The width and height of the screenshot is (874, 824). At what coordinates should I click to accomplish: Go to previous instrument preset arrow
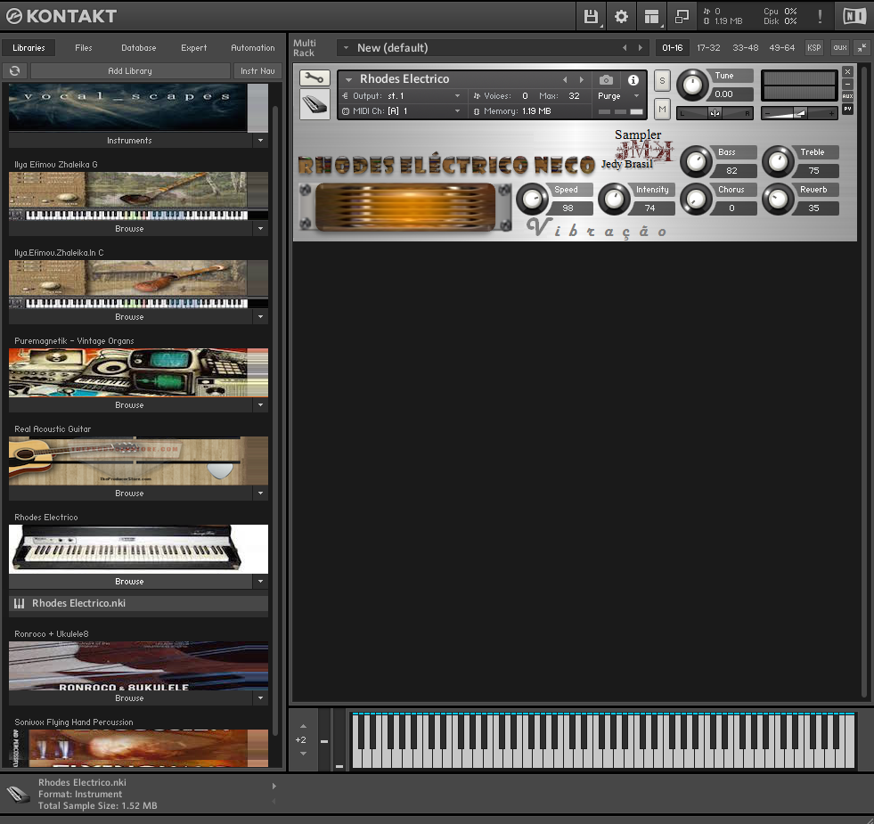click(x=565, y=79)
